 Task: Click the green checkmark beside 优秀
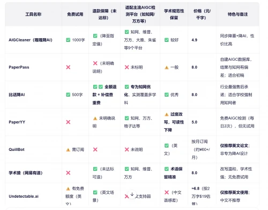[167, 95]
